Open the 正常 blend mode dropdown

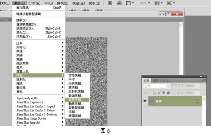[x=157, y=86]
